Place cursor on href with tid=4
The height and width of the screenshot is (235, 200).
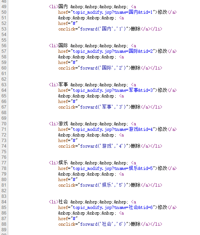point(117,129)
